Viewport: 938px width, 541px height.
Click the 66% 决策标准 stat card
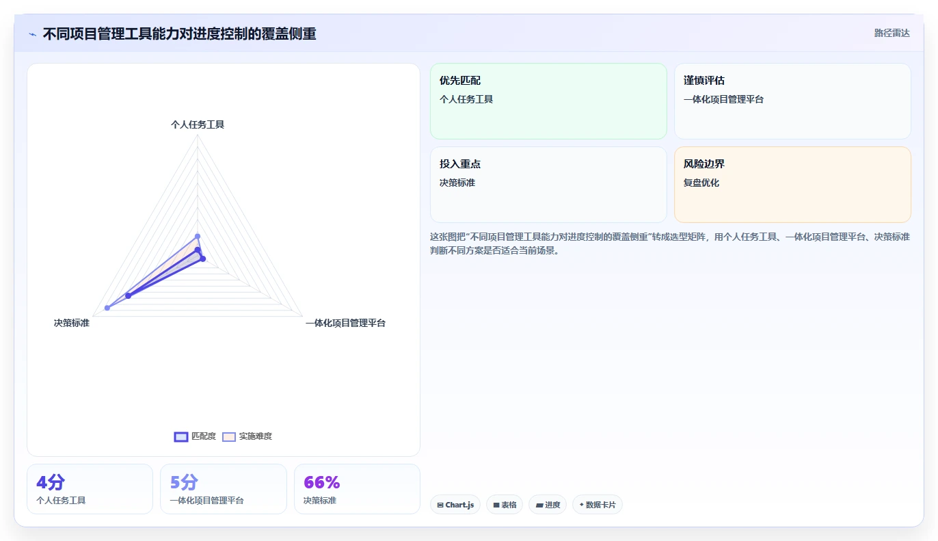357,489
